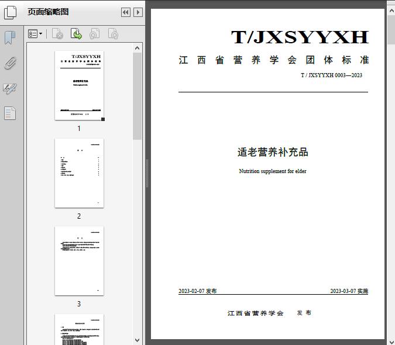Image resolution: width=395 pixels, height=345 pixels.
Task: Click 'Nutrition supplement for elder' subtitle
Action: pyautogui.click(x=273, y=171)
